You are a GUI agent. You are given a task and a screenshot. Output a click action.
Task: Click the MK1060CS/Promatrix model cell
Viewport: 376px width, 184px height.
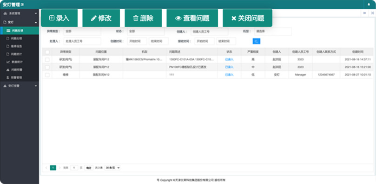pos(144,60)
